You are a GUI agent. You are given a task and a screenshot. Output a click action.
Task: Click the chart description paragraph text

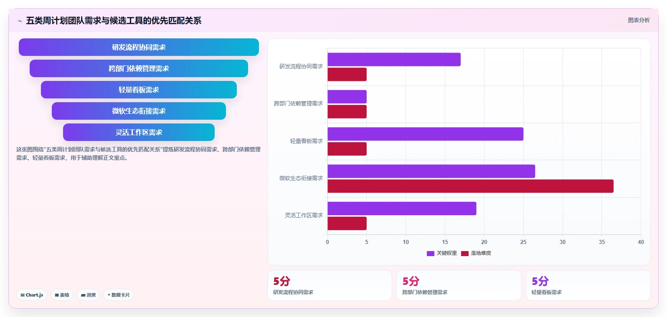pyautogui.click(x=138, y=153)
